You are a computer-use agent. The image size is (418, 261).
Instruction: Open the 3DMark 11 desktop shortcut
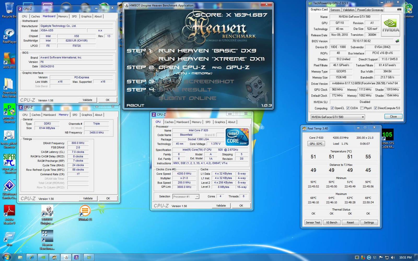pos(85,213)
